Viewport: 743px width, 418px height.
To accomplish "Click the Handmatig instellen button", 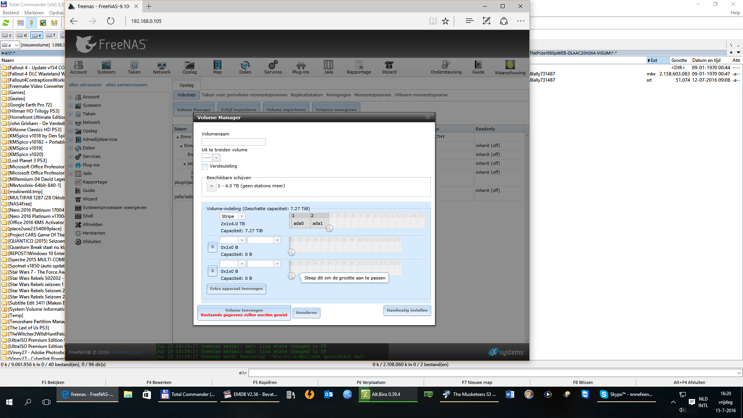I will (x=407, y=310).
